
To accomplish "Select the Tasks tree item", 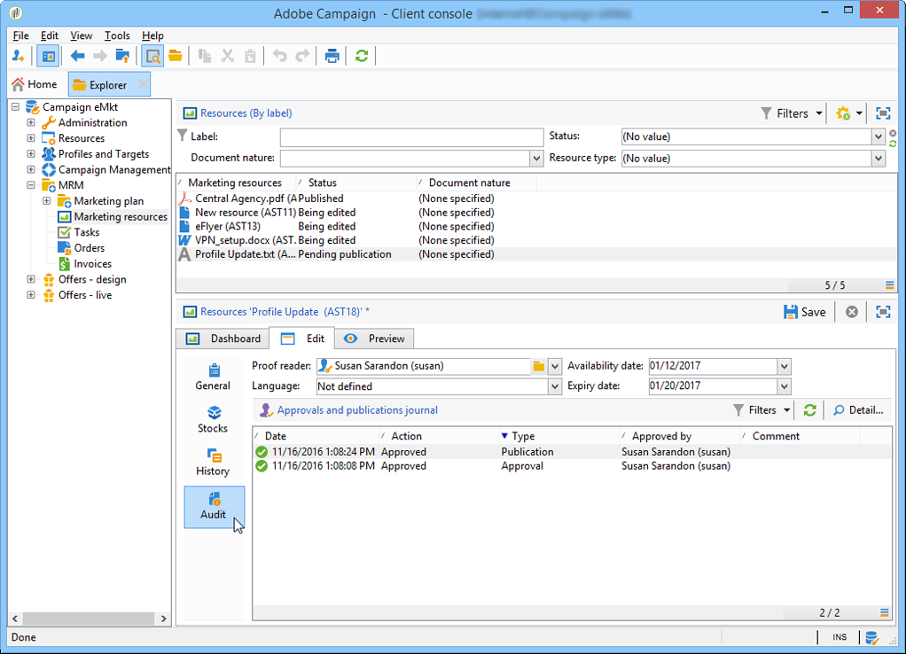I will 79,232.
